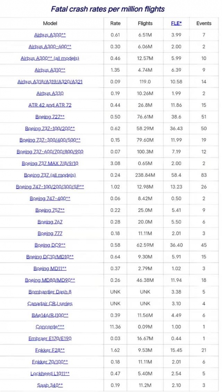Viewport: 222px width, 392px height.
Task: Follow the Embraer E170/E190 link
Action: click(x=50, y=338)
